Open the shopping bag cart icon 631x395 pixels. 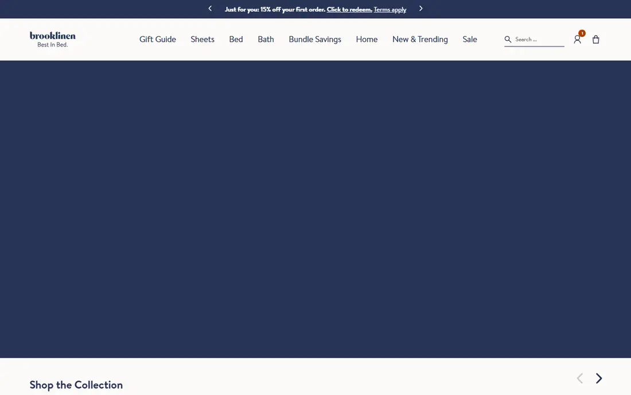pos(596,40)
